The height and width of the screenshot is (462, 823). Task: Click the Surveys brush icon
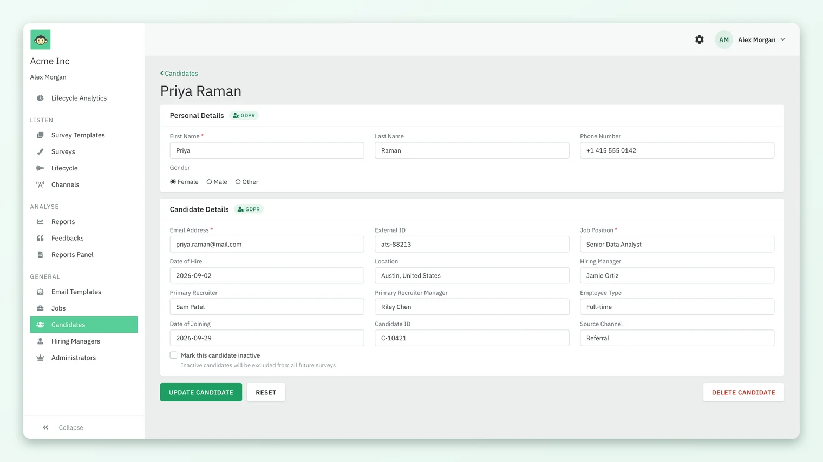(40, 151)
